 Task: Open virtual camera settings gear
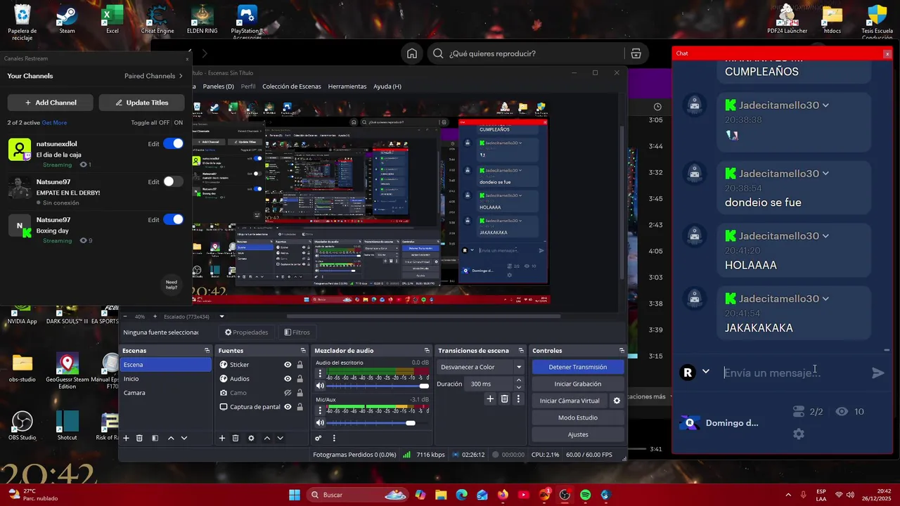pyautogui.click(x=617, y=401)
